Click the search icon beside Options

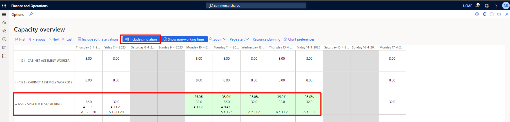click(x=31, y=14)
